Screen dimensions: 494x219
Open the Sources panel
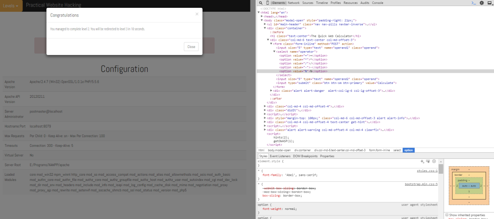[308, 3]
